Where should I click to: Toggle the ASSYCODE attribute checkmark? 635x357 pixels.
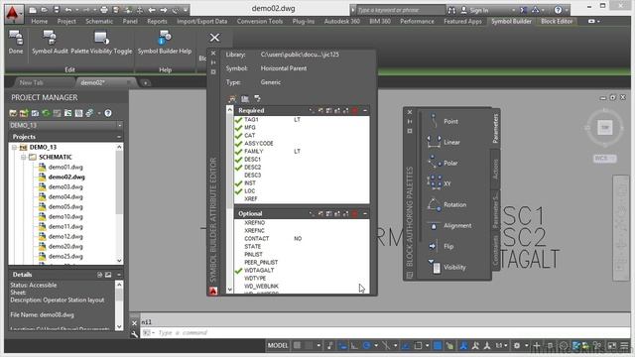click(238, 143)
